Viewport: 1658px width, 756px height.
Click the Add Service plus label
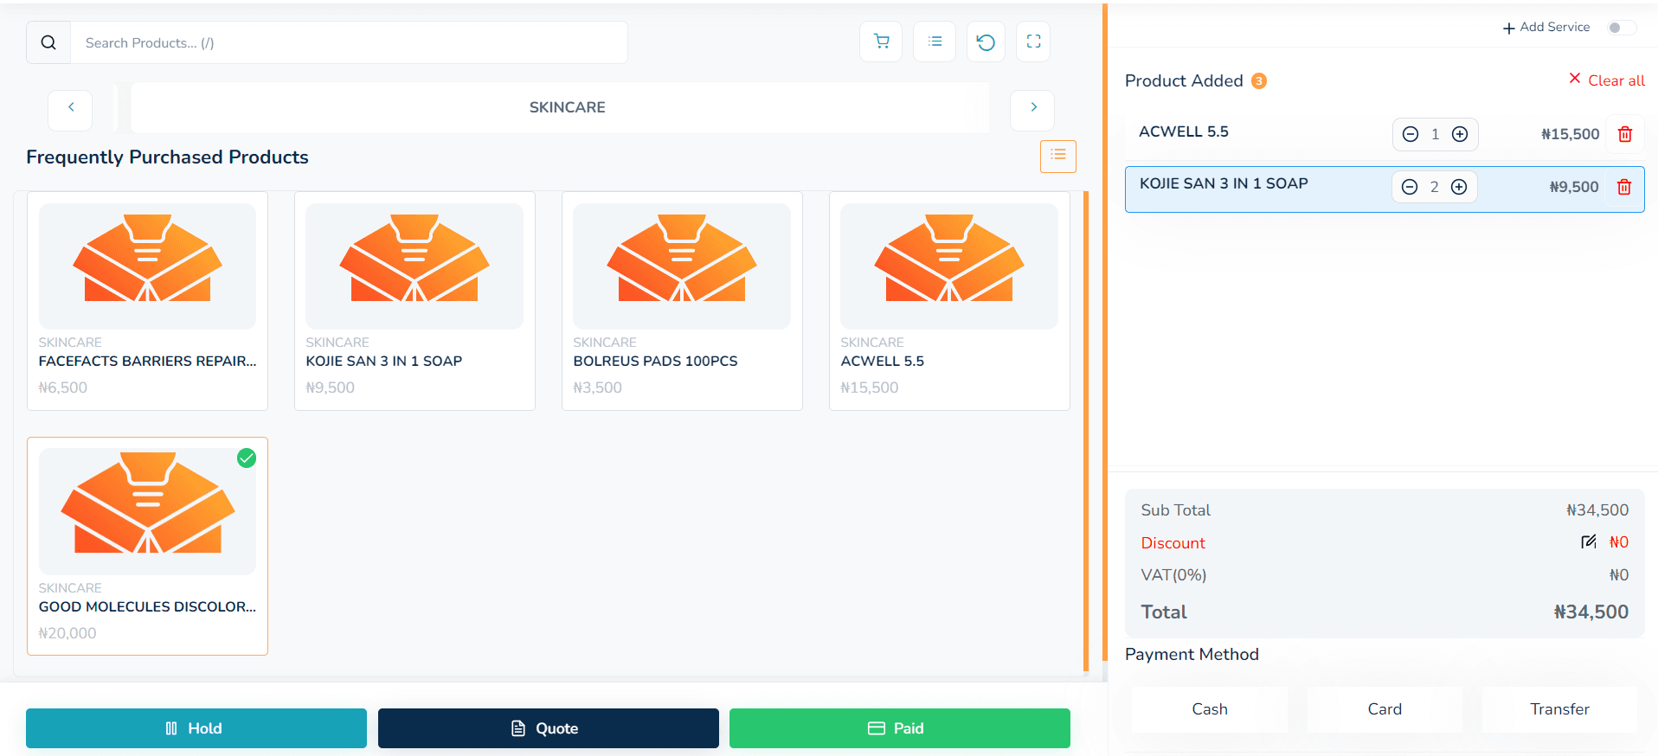tap(1546, 28)
